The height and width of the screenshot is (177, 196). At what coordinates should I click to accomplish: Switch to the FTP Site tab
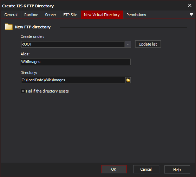[70, 15]
